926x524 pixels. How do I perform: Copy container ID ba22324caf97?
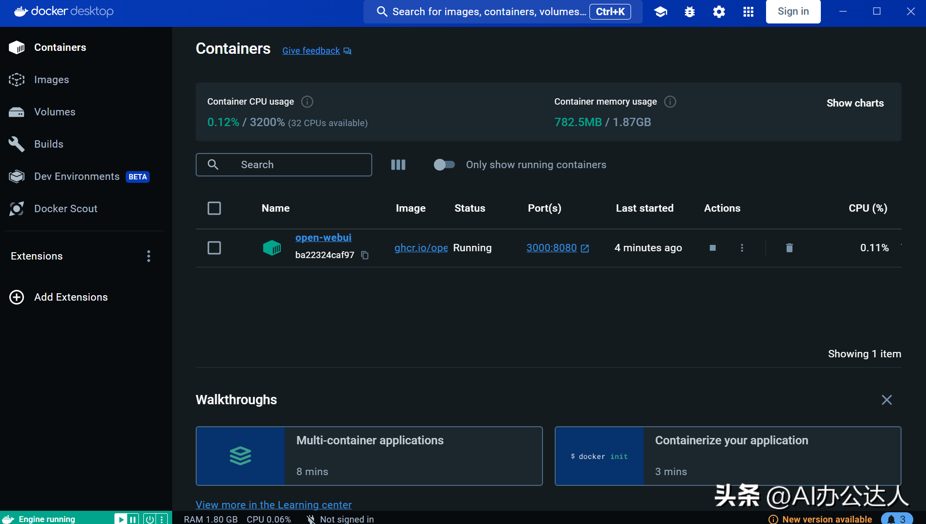[365, 255]
